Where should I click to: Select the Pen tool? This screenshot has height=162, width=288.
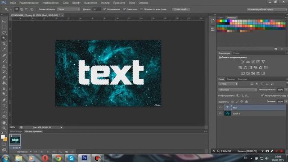(4, 100)
